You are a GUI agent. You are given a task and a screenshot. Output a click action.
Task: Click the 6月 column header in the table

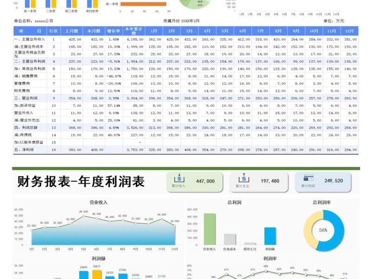[x=243, y=31]
